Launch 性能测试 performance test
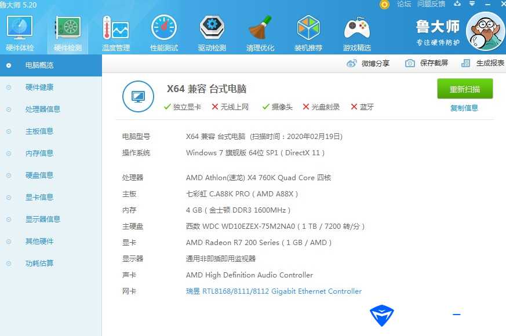 click(x=164, y=33)
